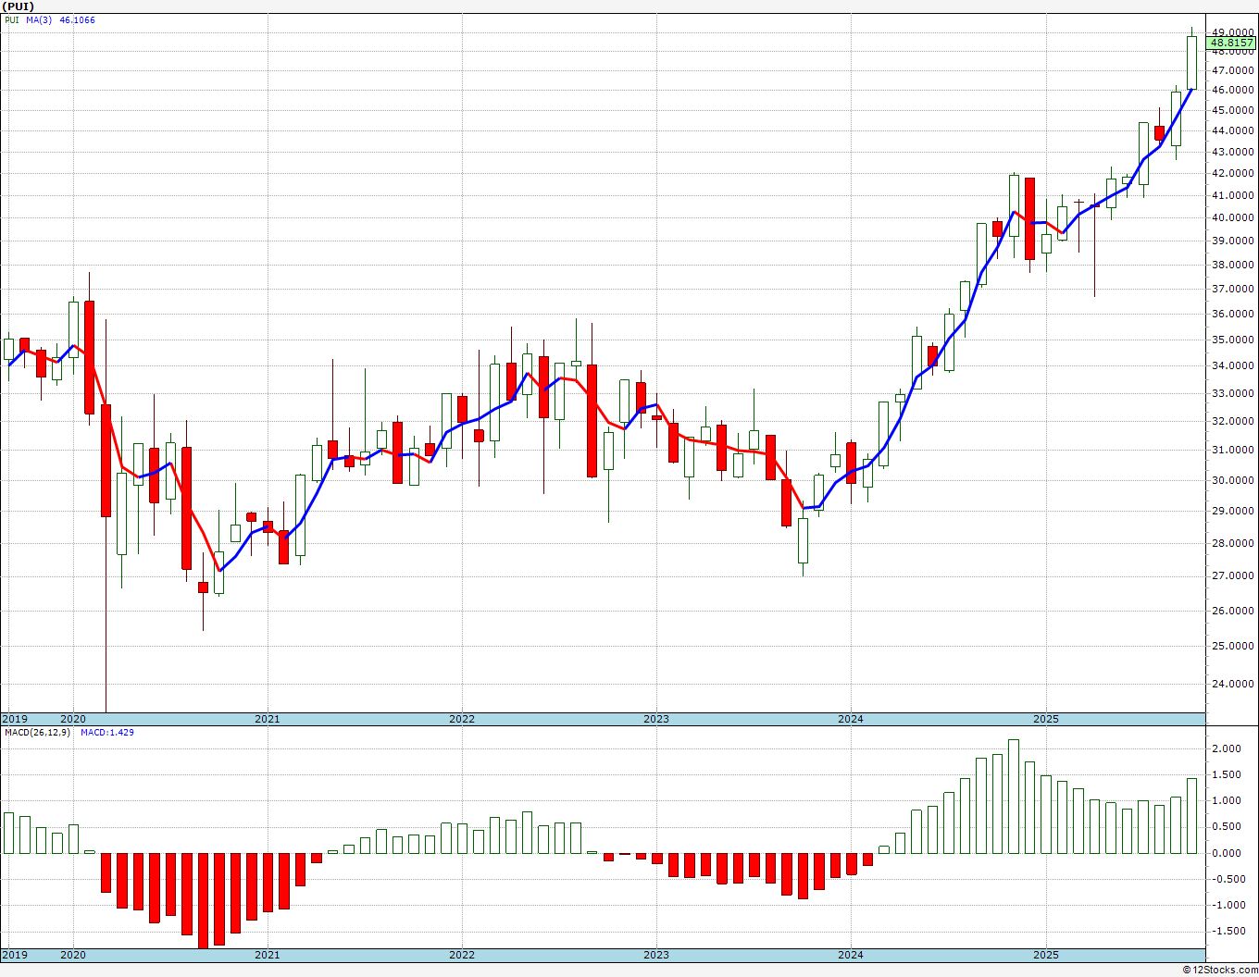Screen dimensions: 1259x977
Task: Click the 27.0000 price axis label
Action: pos(1232,575)
